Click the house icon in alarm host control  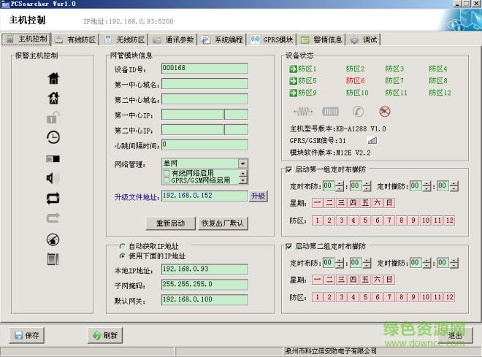click(x=53, y=78)
